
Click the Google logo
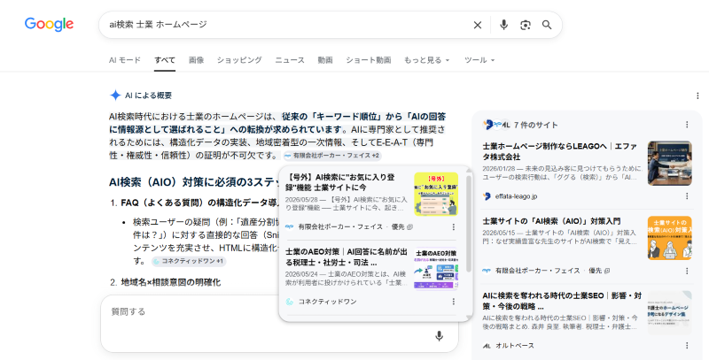pos(49,25)
